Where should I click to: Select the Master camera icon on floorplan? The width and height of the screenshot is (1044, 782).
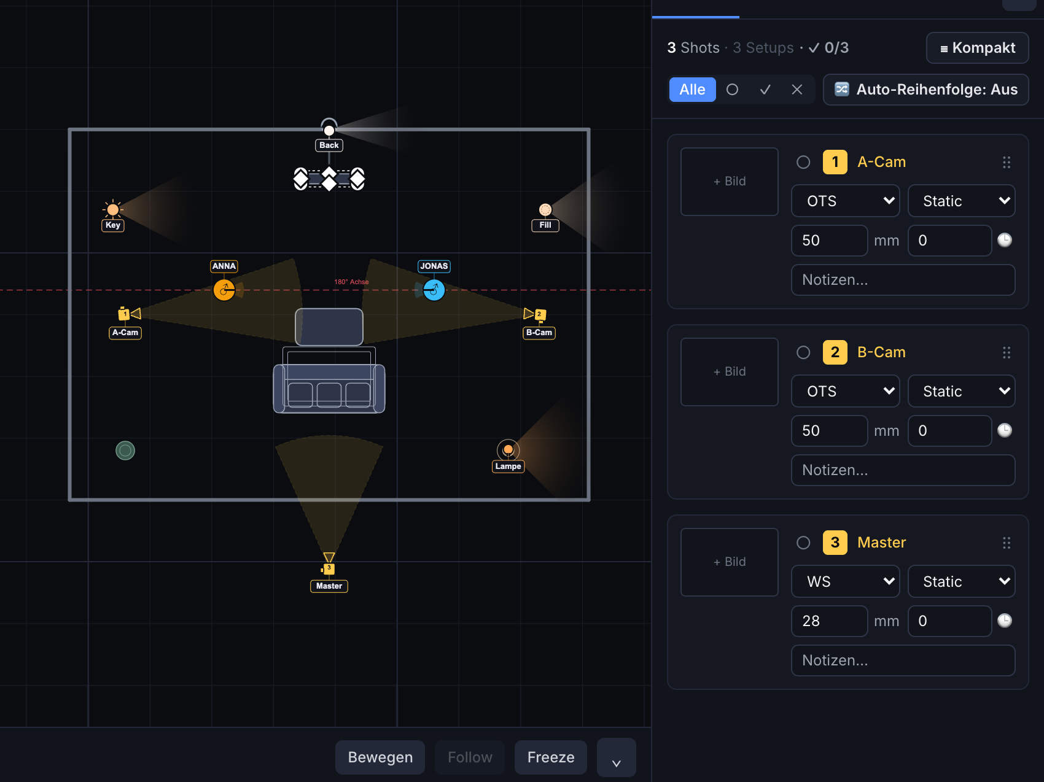pos(329,563)
